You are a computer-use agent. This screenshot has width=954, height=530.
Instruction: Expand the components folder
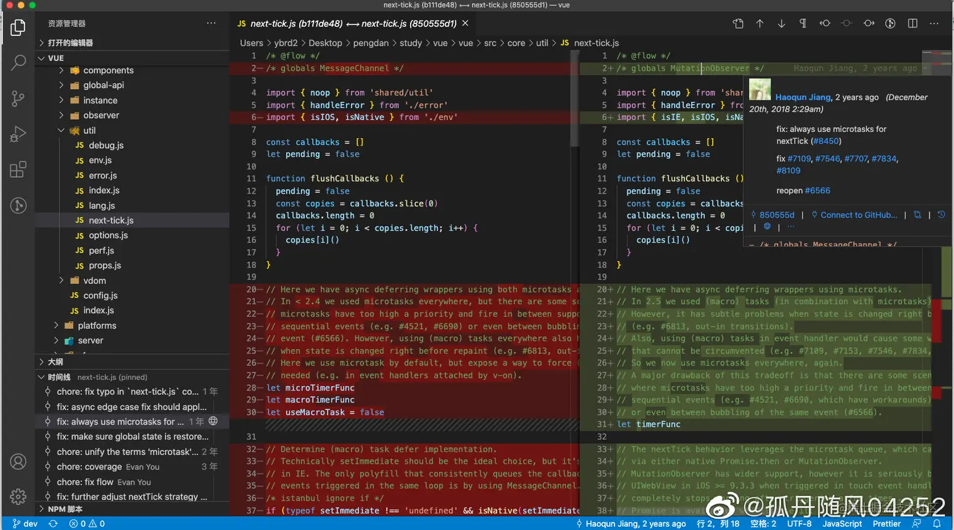pos(132,70)
